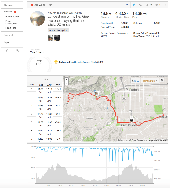Viewport: 170px width, 188px height.
Task: Click the pencil edit icon
Action: click(x=7, y=50)
